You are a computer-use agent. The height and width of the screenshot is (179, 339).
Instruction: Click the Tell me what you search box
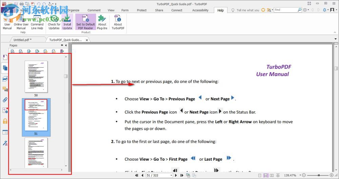click(245, 10)
